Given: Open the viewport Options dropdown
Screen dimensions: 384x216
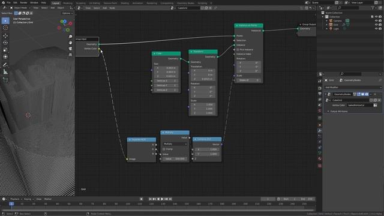Looking at the screenshot, I should (x=67, y=13).
